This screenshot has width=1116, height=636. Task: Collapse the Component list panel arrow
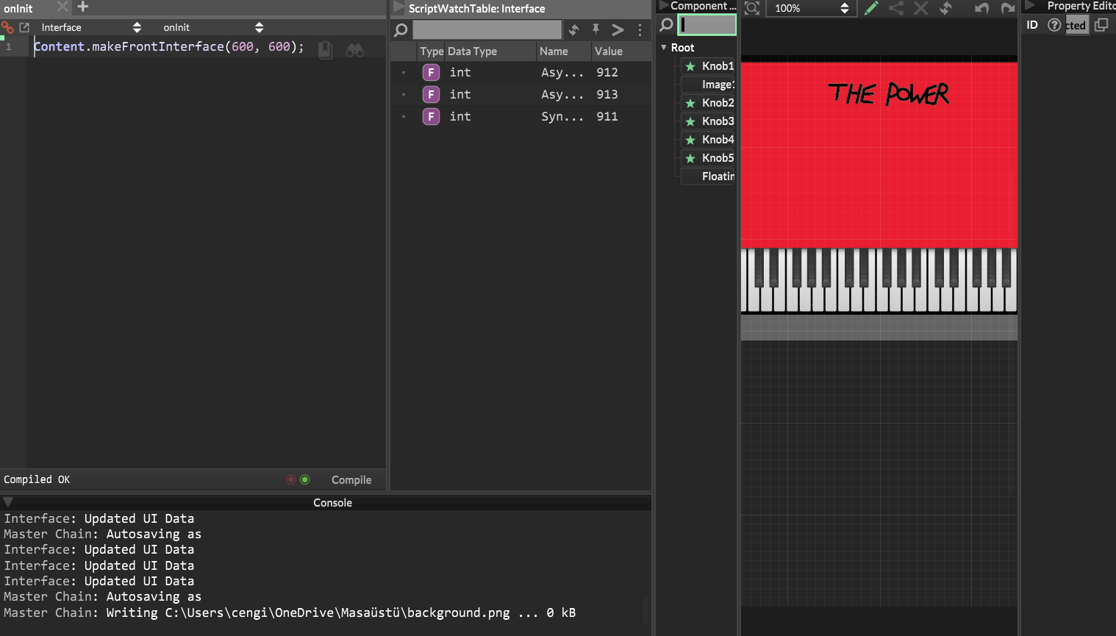pyautogui.click(x=663, y=5)
